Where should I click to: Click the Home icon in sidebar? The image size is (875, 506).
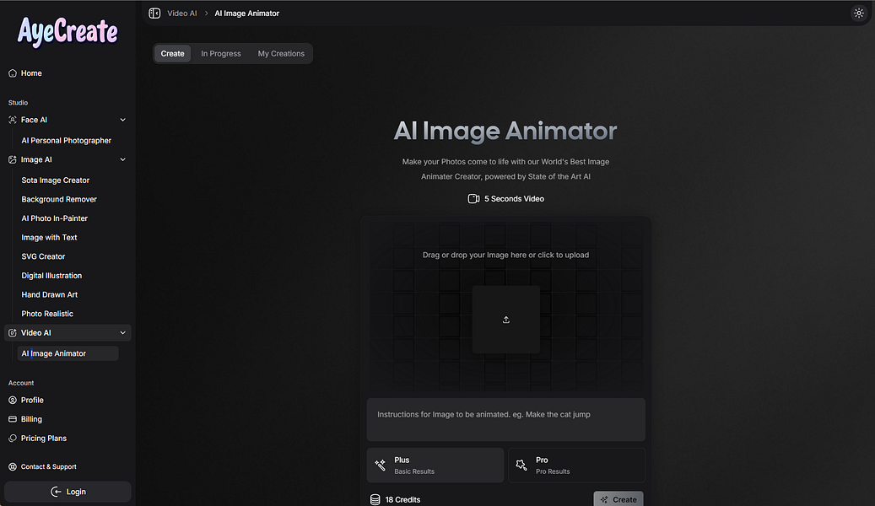[13, 73]
